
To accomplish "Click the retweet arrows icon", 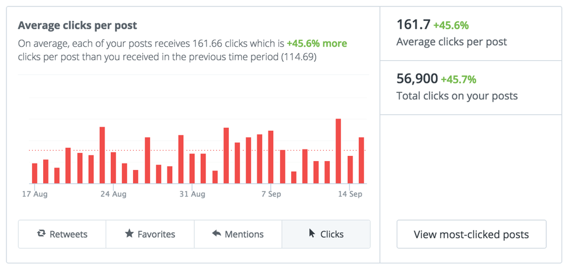I will tap(41, 234).
